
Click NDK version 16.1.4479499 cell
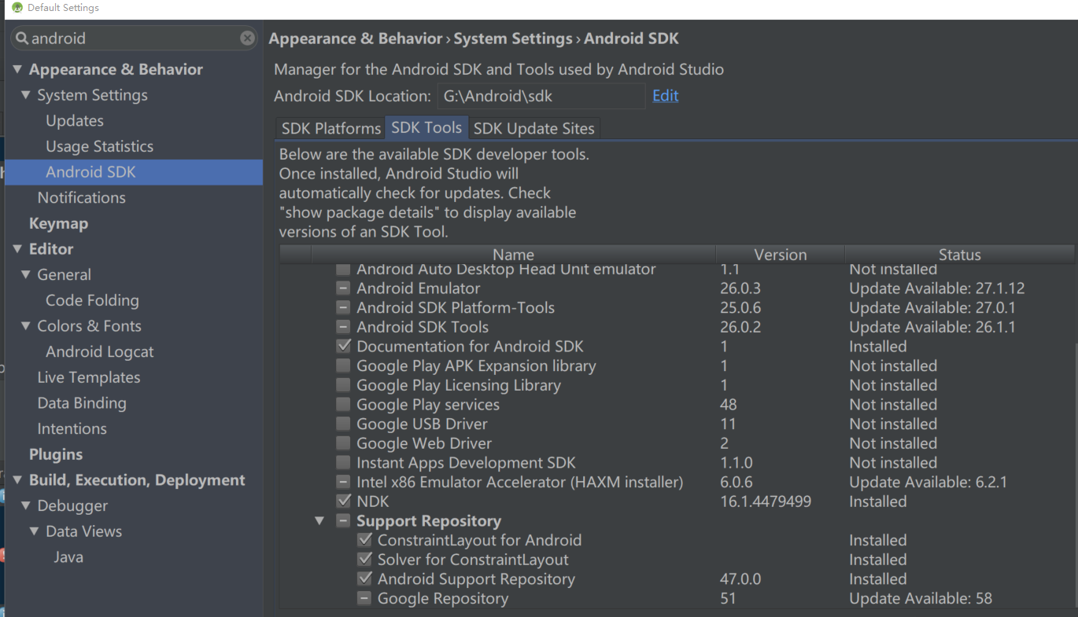point(765,501)
